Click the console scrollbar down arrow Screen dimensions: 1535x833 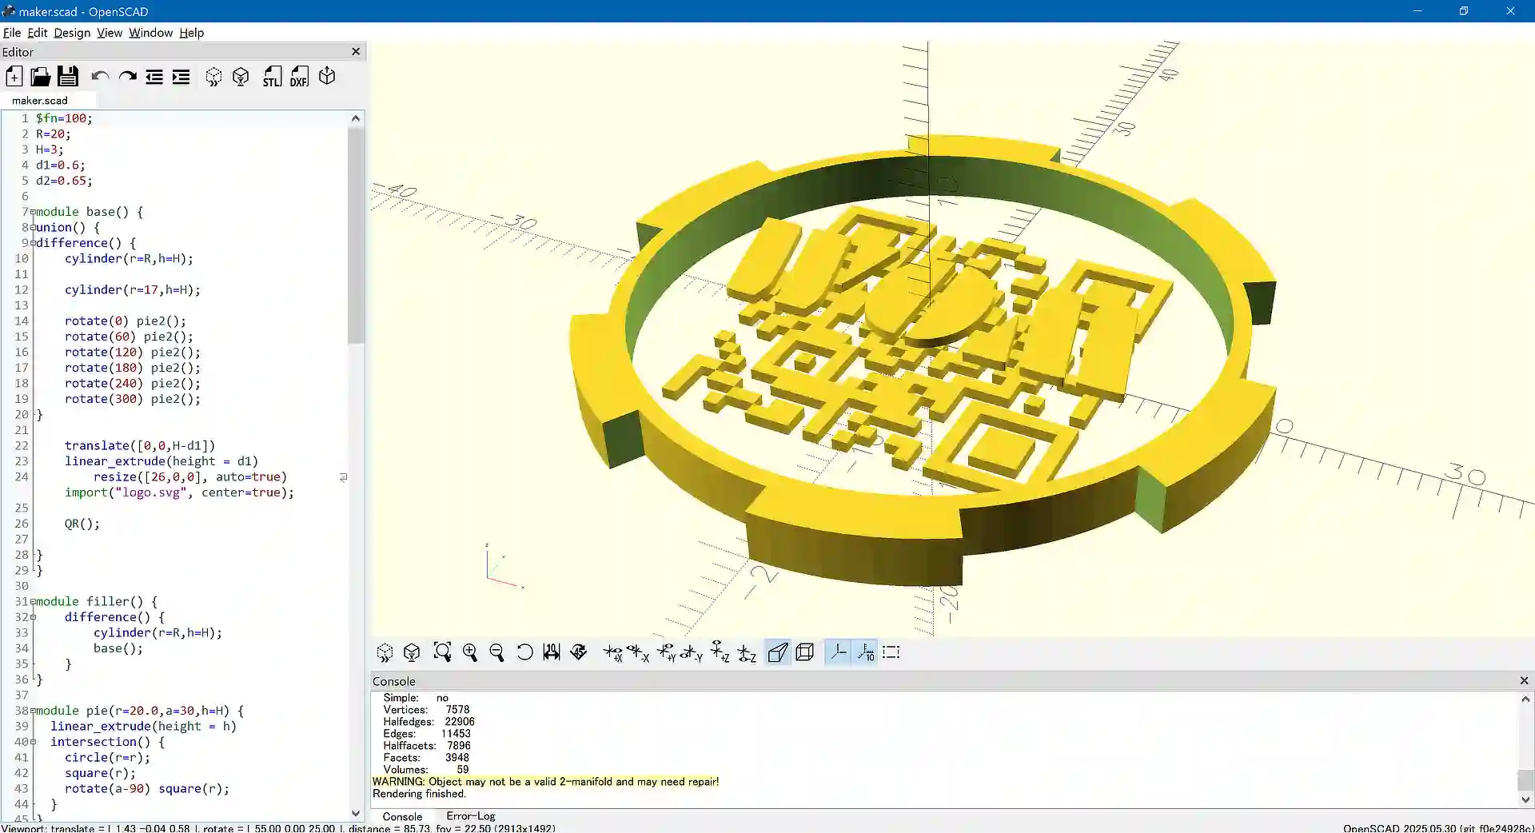pyautogui.click(x=1525, y=799)
